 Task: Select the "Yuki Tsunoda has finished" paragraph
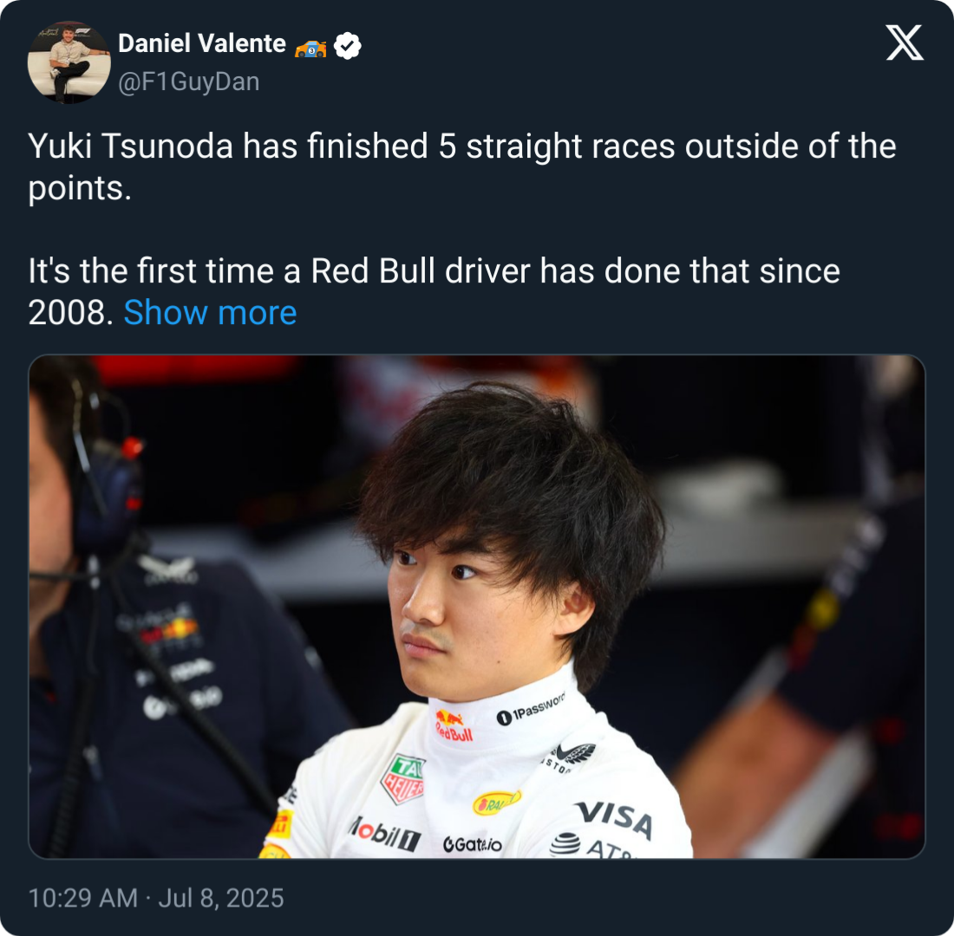tap(462, 166)
